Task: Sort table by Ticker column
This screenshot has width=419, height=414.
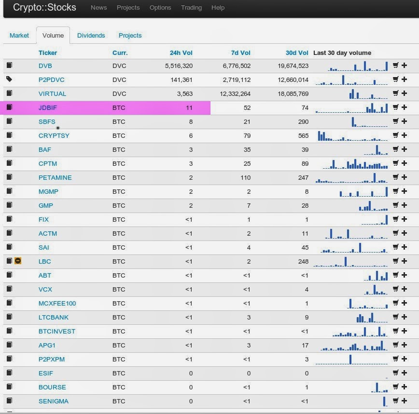Action: [x=48, y=53]
